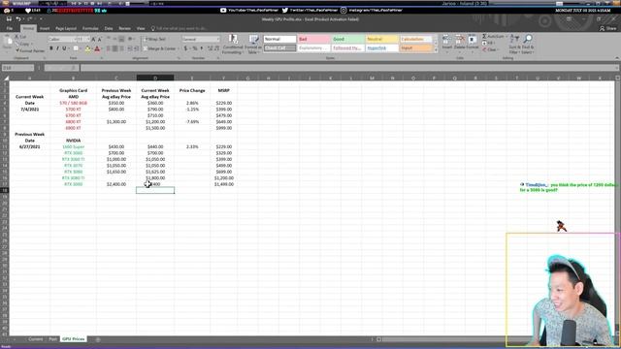The width and height of the screenshot is (621, 349).
Task: Expand the cell styles gallery
Action: coord(436,49)
